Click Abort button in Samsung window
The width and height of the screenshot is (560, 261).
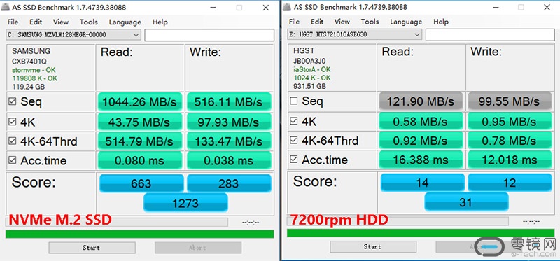pyautogui.click(x=198, y=248)
